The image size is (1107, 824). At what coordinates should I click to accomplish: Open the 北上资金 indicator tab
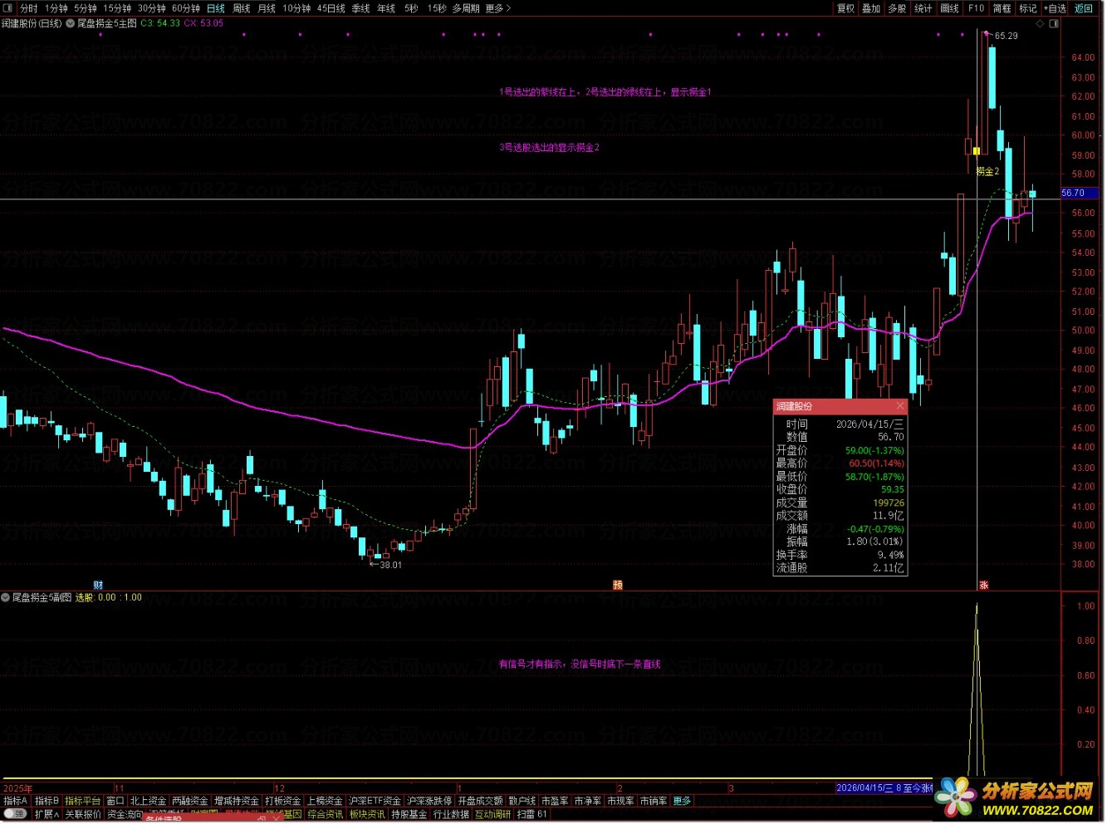coord(148,801)
